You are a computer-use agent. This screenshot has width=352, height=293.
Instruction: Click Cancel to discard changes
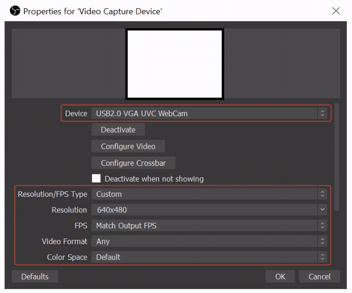pyautogui.click(x=319, y=276)
